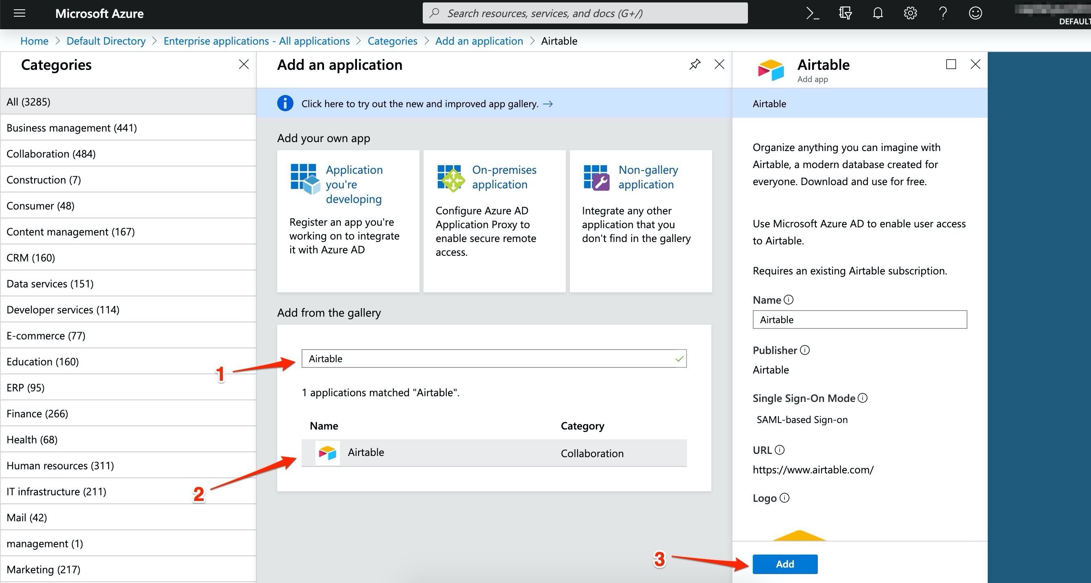Viewport: 1091px width, 583px height.
Task: Click the Add button to add Airtable
Action: click(785, 564)
